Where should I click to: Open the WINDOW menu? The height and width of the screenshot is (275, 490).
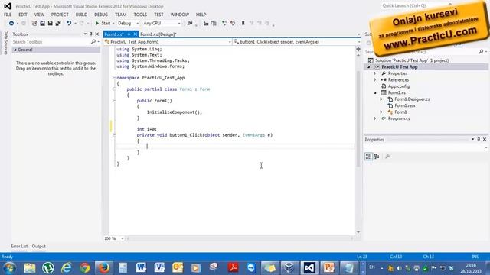coord(180,15)
